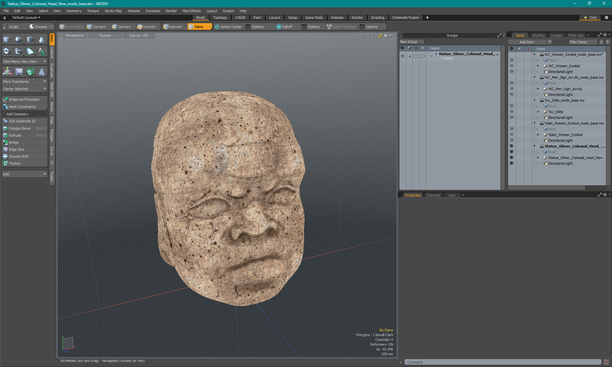Click the Command input field
612x367 pixels.
point(503,362)
